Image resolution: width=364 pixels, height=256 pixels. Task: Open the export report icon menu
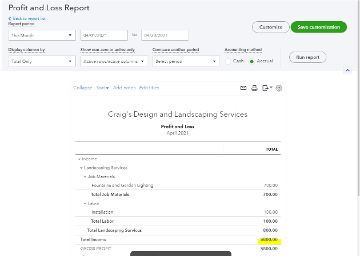click(266, 88)
